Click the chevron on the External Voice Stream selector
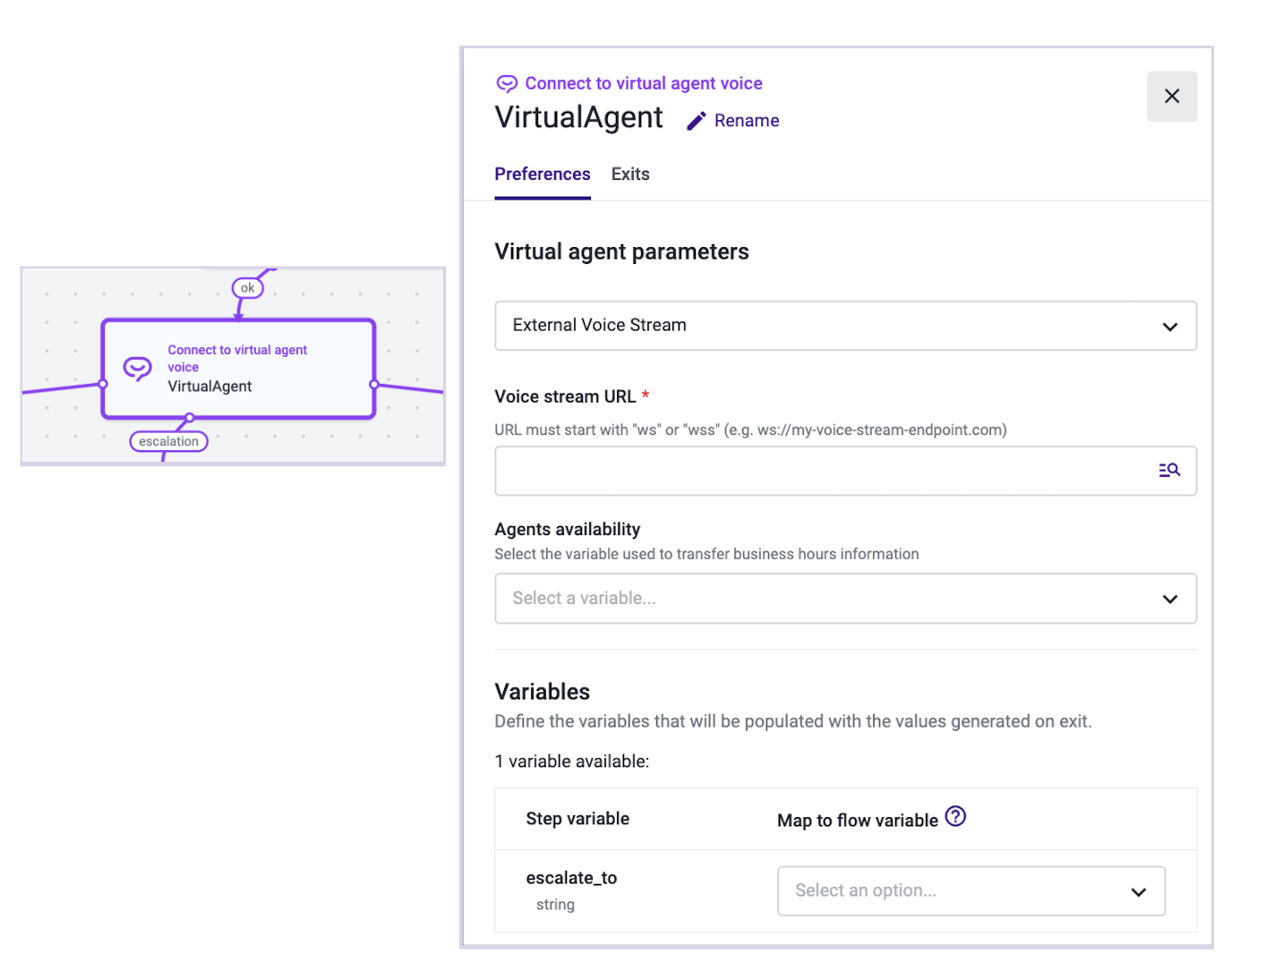 point(1169,326)
